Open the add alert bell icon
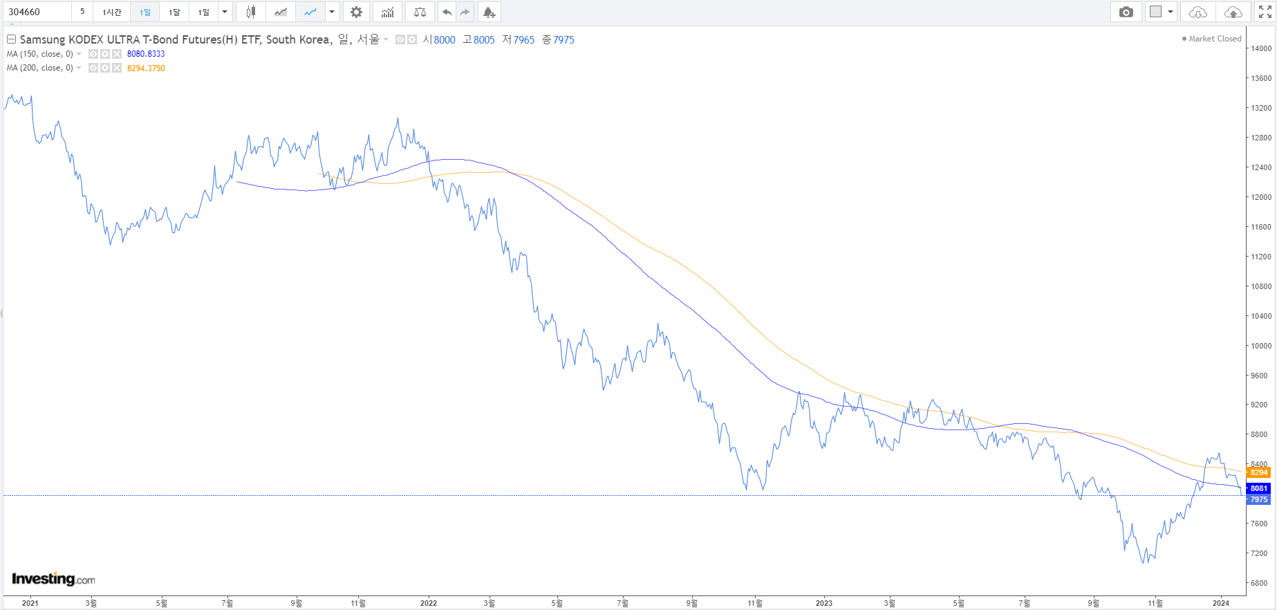This screenshot has height=610, width=1277. pos(489,12)
